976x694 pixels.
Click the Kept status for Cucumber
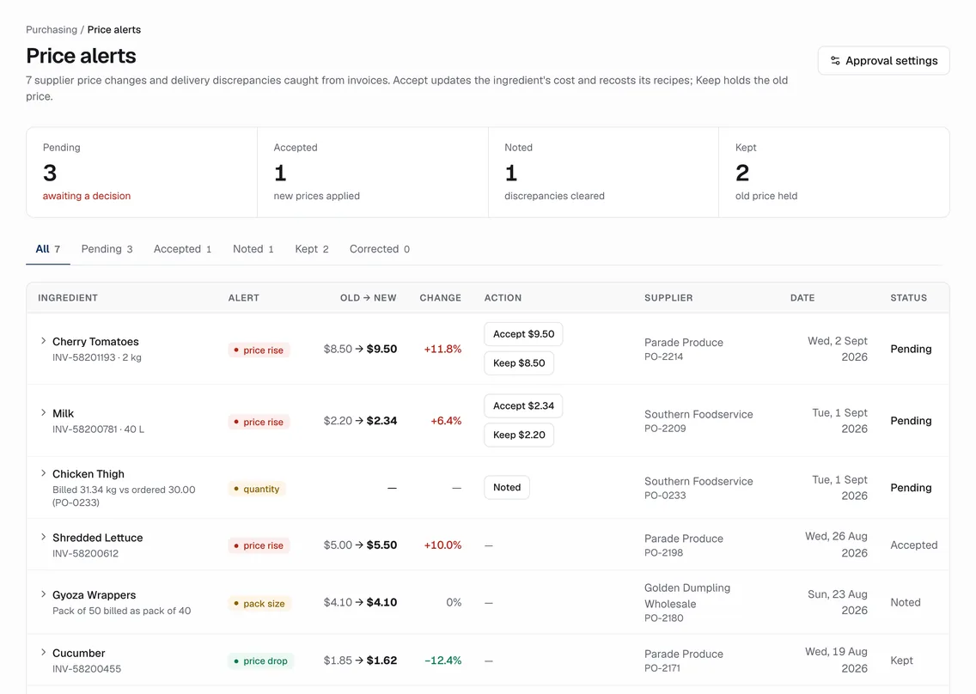pos(901,661)
